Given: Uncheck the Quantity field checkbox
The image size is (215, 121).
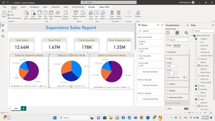Looking at the screenshot, I should (x=196, y=89).
